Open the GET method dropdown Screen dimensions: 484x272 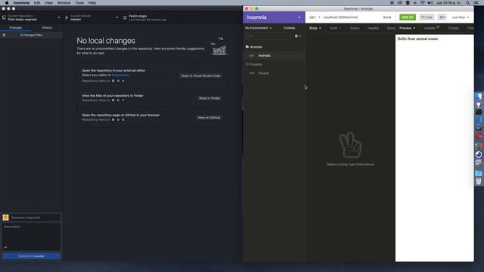[315, 17]
